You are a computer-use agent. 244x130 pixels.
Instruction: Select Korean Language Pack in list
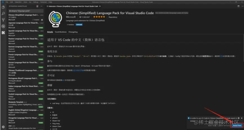pos(26,65)
